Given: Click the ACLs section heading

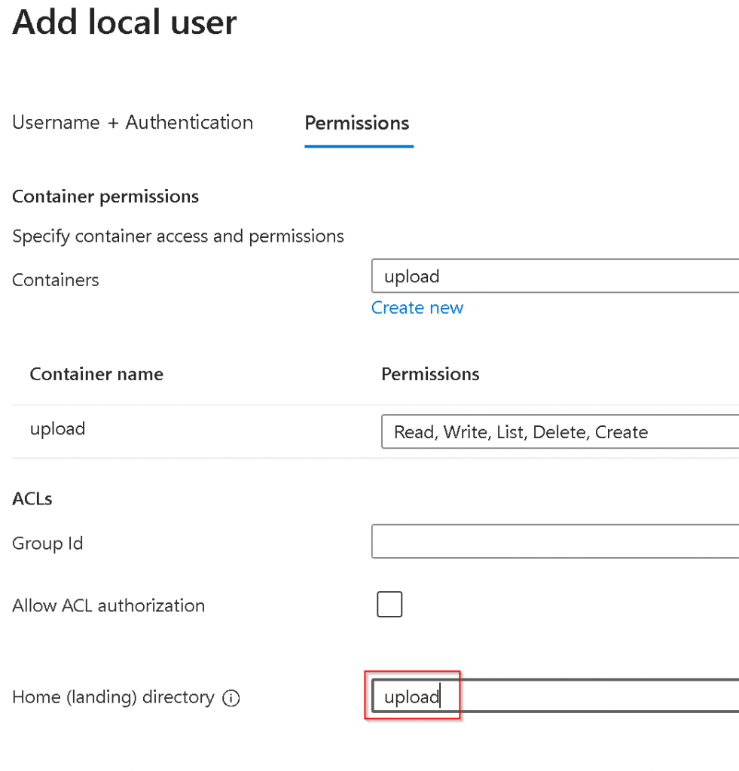Looking at the screenshot, I should (x=32, y=499).
